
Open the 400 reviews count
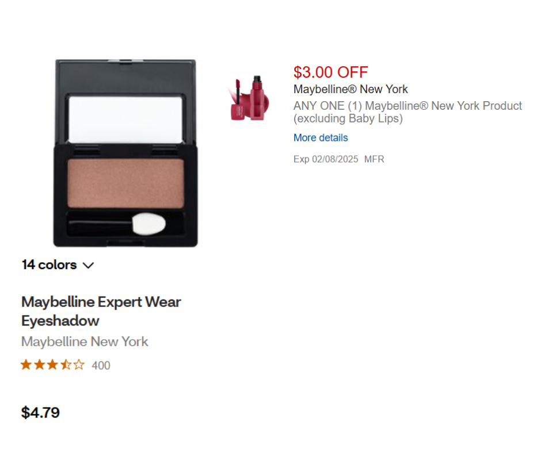pos(101,366)
